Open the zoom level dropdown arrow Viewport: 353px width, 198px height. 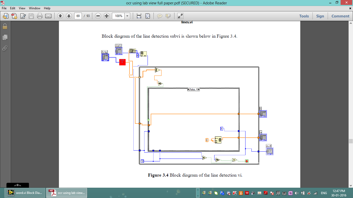pos(127,16)
